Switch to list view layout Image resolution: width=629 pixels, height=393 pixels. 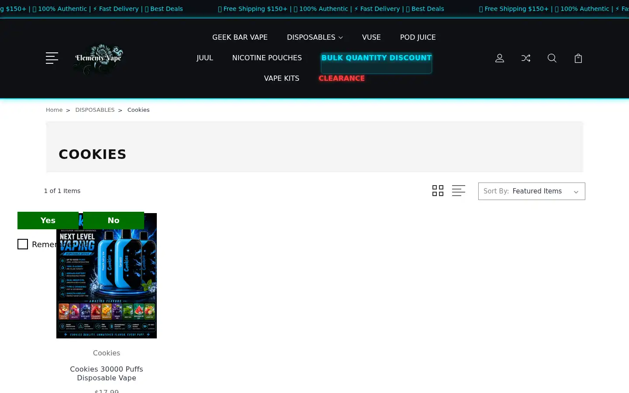coord(459,191)
